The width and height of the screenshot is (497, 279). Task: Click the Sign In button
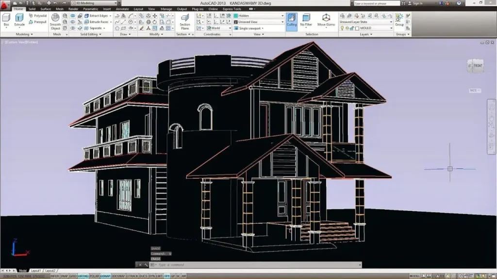coord(416,3)
